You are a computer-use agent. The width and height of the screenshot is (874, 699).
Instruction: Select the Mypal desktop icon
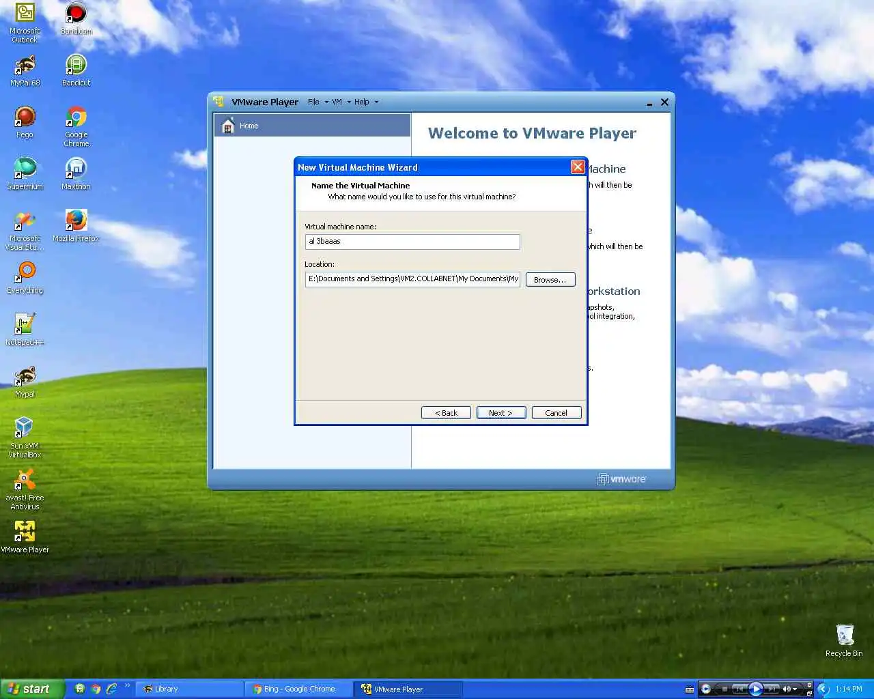25,382
